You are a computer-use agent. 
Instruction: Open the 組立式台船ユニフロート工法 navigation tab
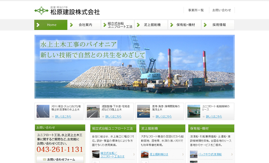[118, 25]
